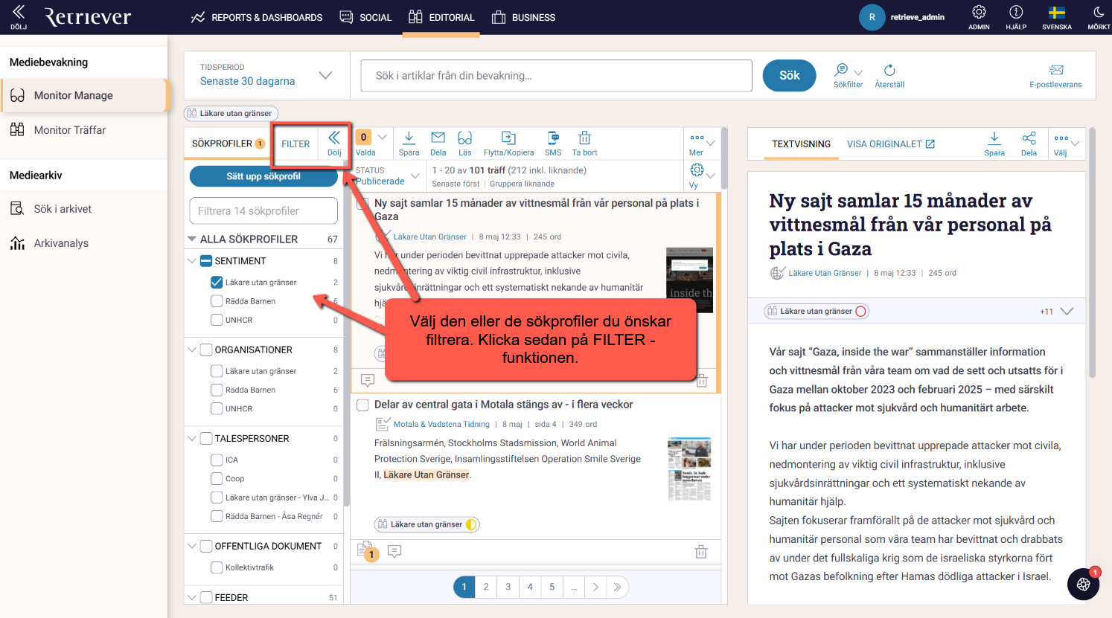Check the ICA spokesperson profile
The image size is (1112, 618).
tap(217, 460)
